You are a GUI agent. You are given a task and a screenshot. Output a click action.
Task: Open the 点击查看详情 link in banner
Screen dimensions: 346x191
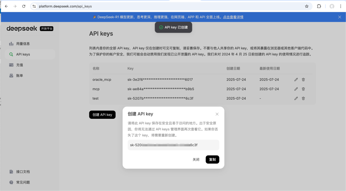pos(233,17)
